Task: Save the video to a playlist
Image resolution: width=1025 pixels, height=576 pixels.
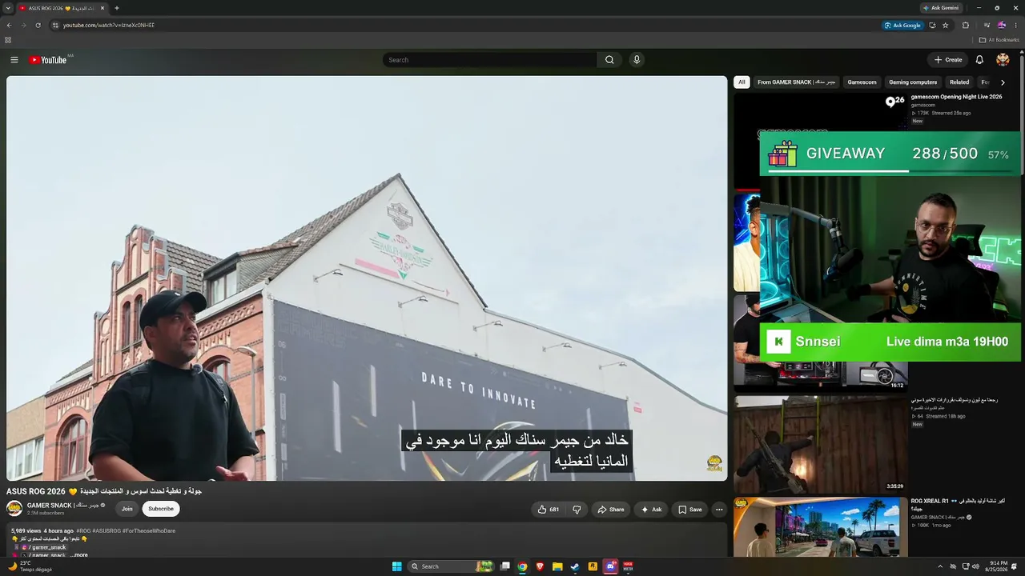Action: pyautogui.click(x=689, y=510)
